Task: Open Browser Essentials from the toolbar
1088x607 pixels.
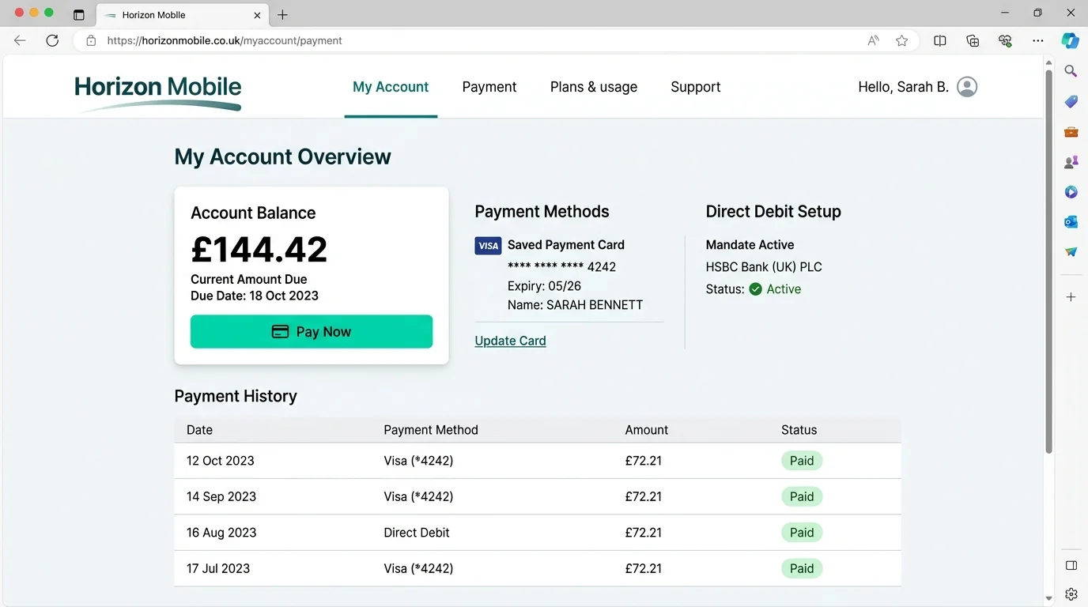Action: pos(1005,40)
